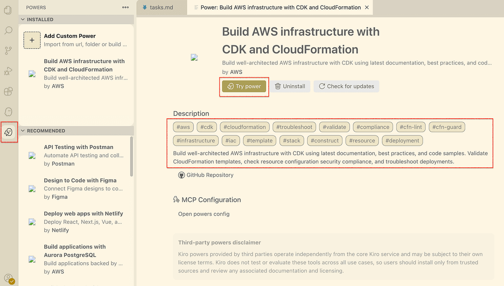Image resolution: width=504 pixels, height=286 pixels.
Task: Select Add Custom Power entry
Action: click(76, 40)
